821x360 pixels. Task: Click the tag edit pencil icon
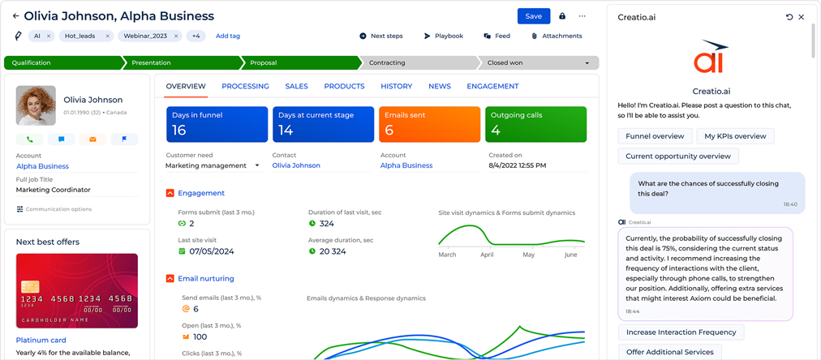(x=19, y=36)
